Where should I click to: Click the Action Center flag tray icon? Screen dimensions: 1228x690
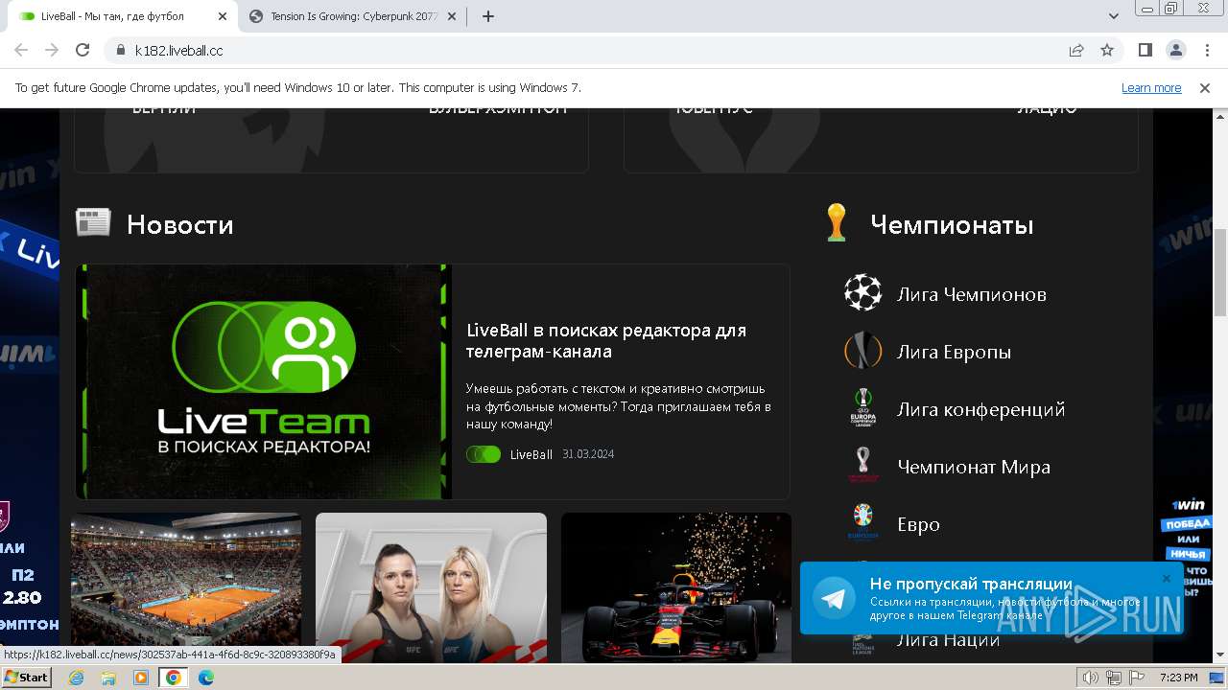(1136, 678)
